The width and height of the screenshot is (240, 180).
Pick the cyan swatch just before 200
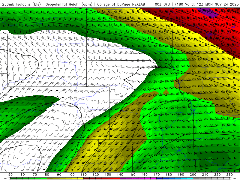point(190,178)
